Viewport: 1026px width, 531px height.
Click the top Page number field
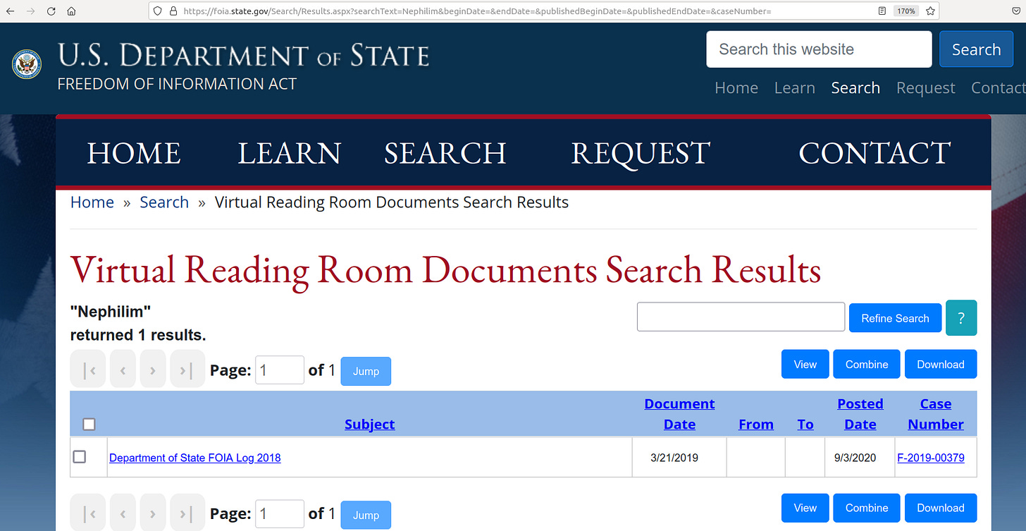pyautogui.click(x=280, y=370)
